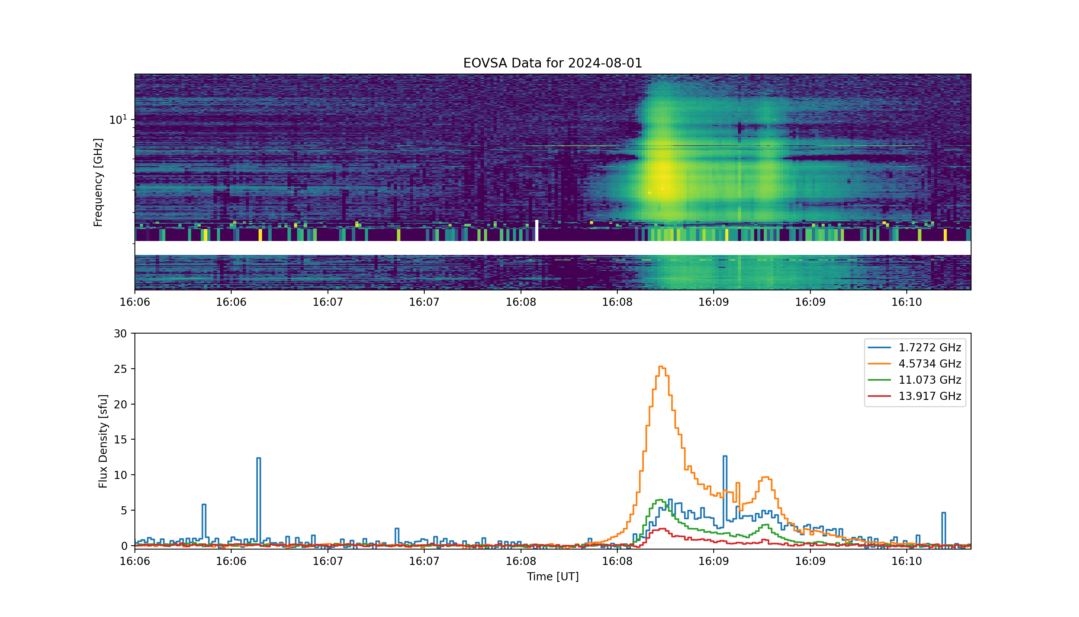Image resolution: width=1079 pixels, height=617 pixels.
Task: Click the 'Frequency [GHz]' y-axis label
Action: coord(98,182)
